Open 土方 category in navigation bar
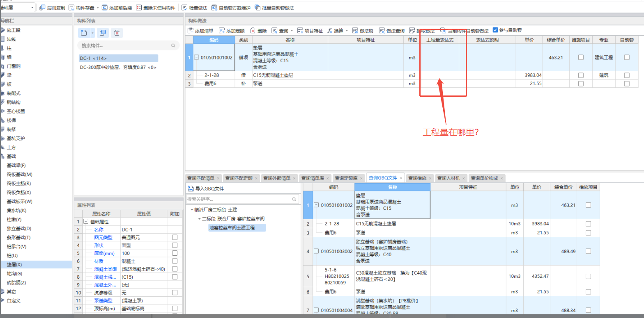This screenshot has width=644, height=318. [11, 147]
